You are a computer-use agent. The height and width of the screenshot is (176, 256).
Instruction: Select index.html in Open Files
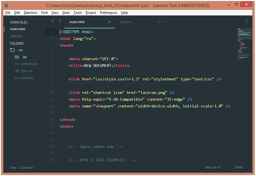tap(18, 29)
